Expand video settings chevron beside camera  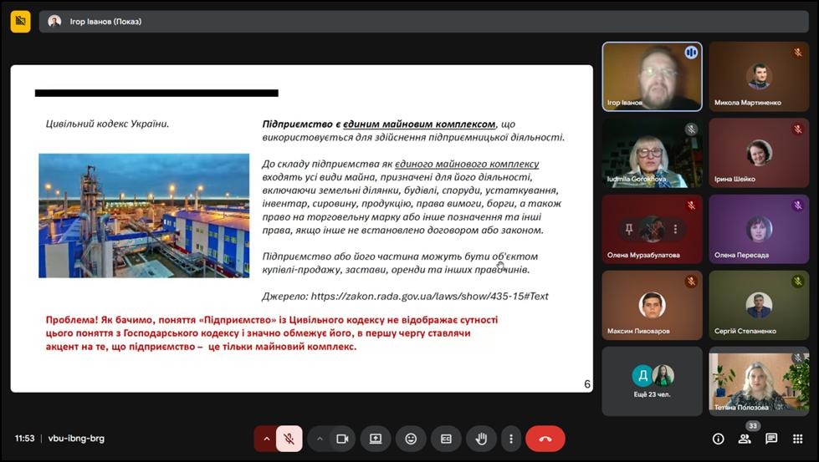(x=320, y=439)
